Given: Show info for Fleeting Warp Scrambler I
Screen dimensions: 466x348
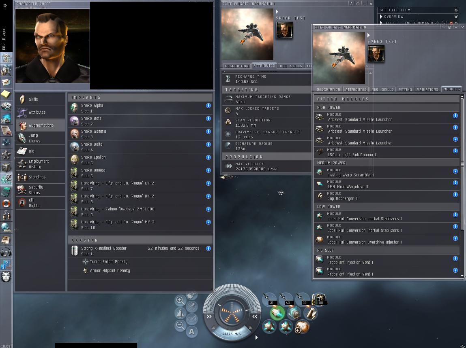Looking at the screenshot, I should click(455, 171).
